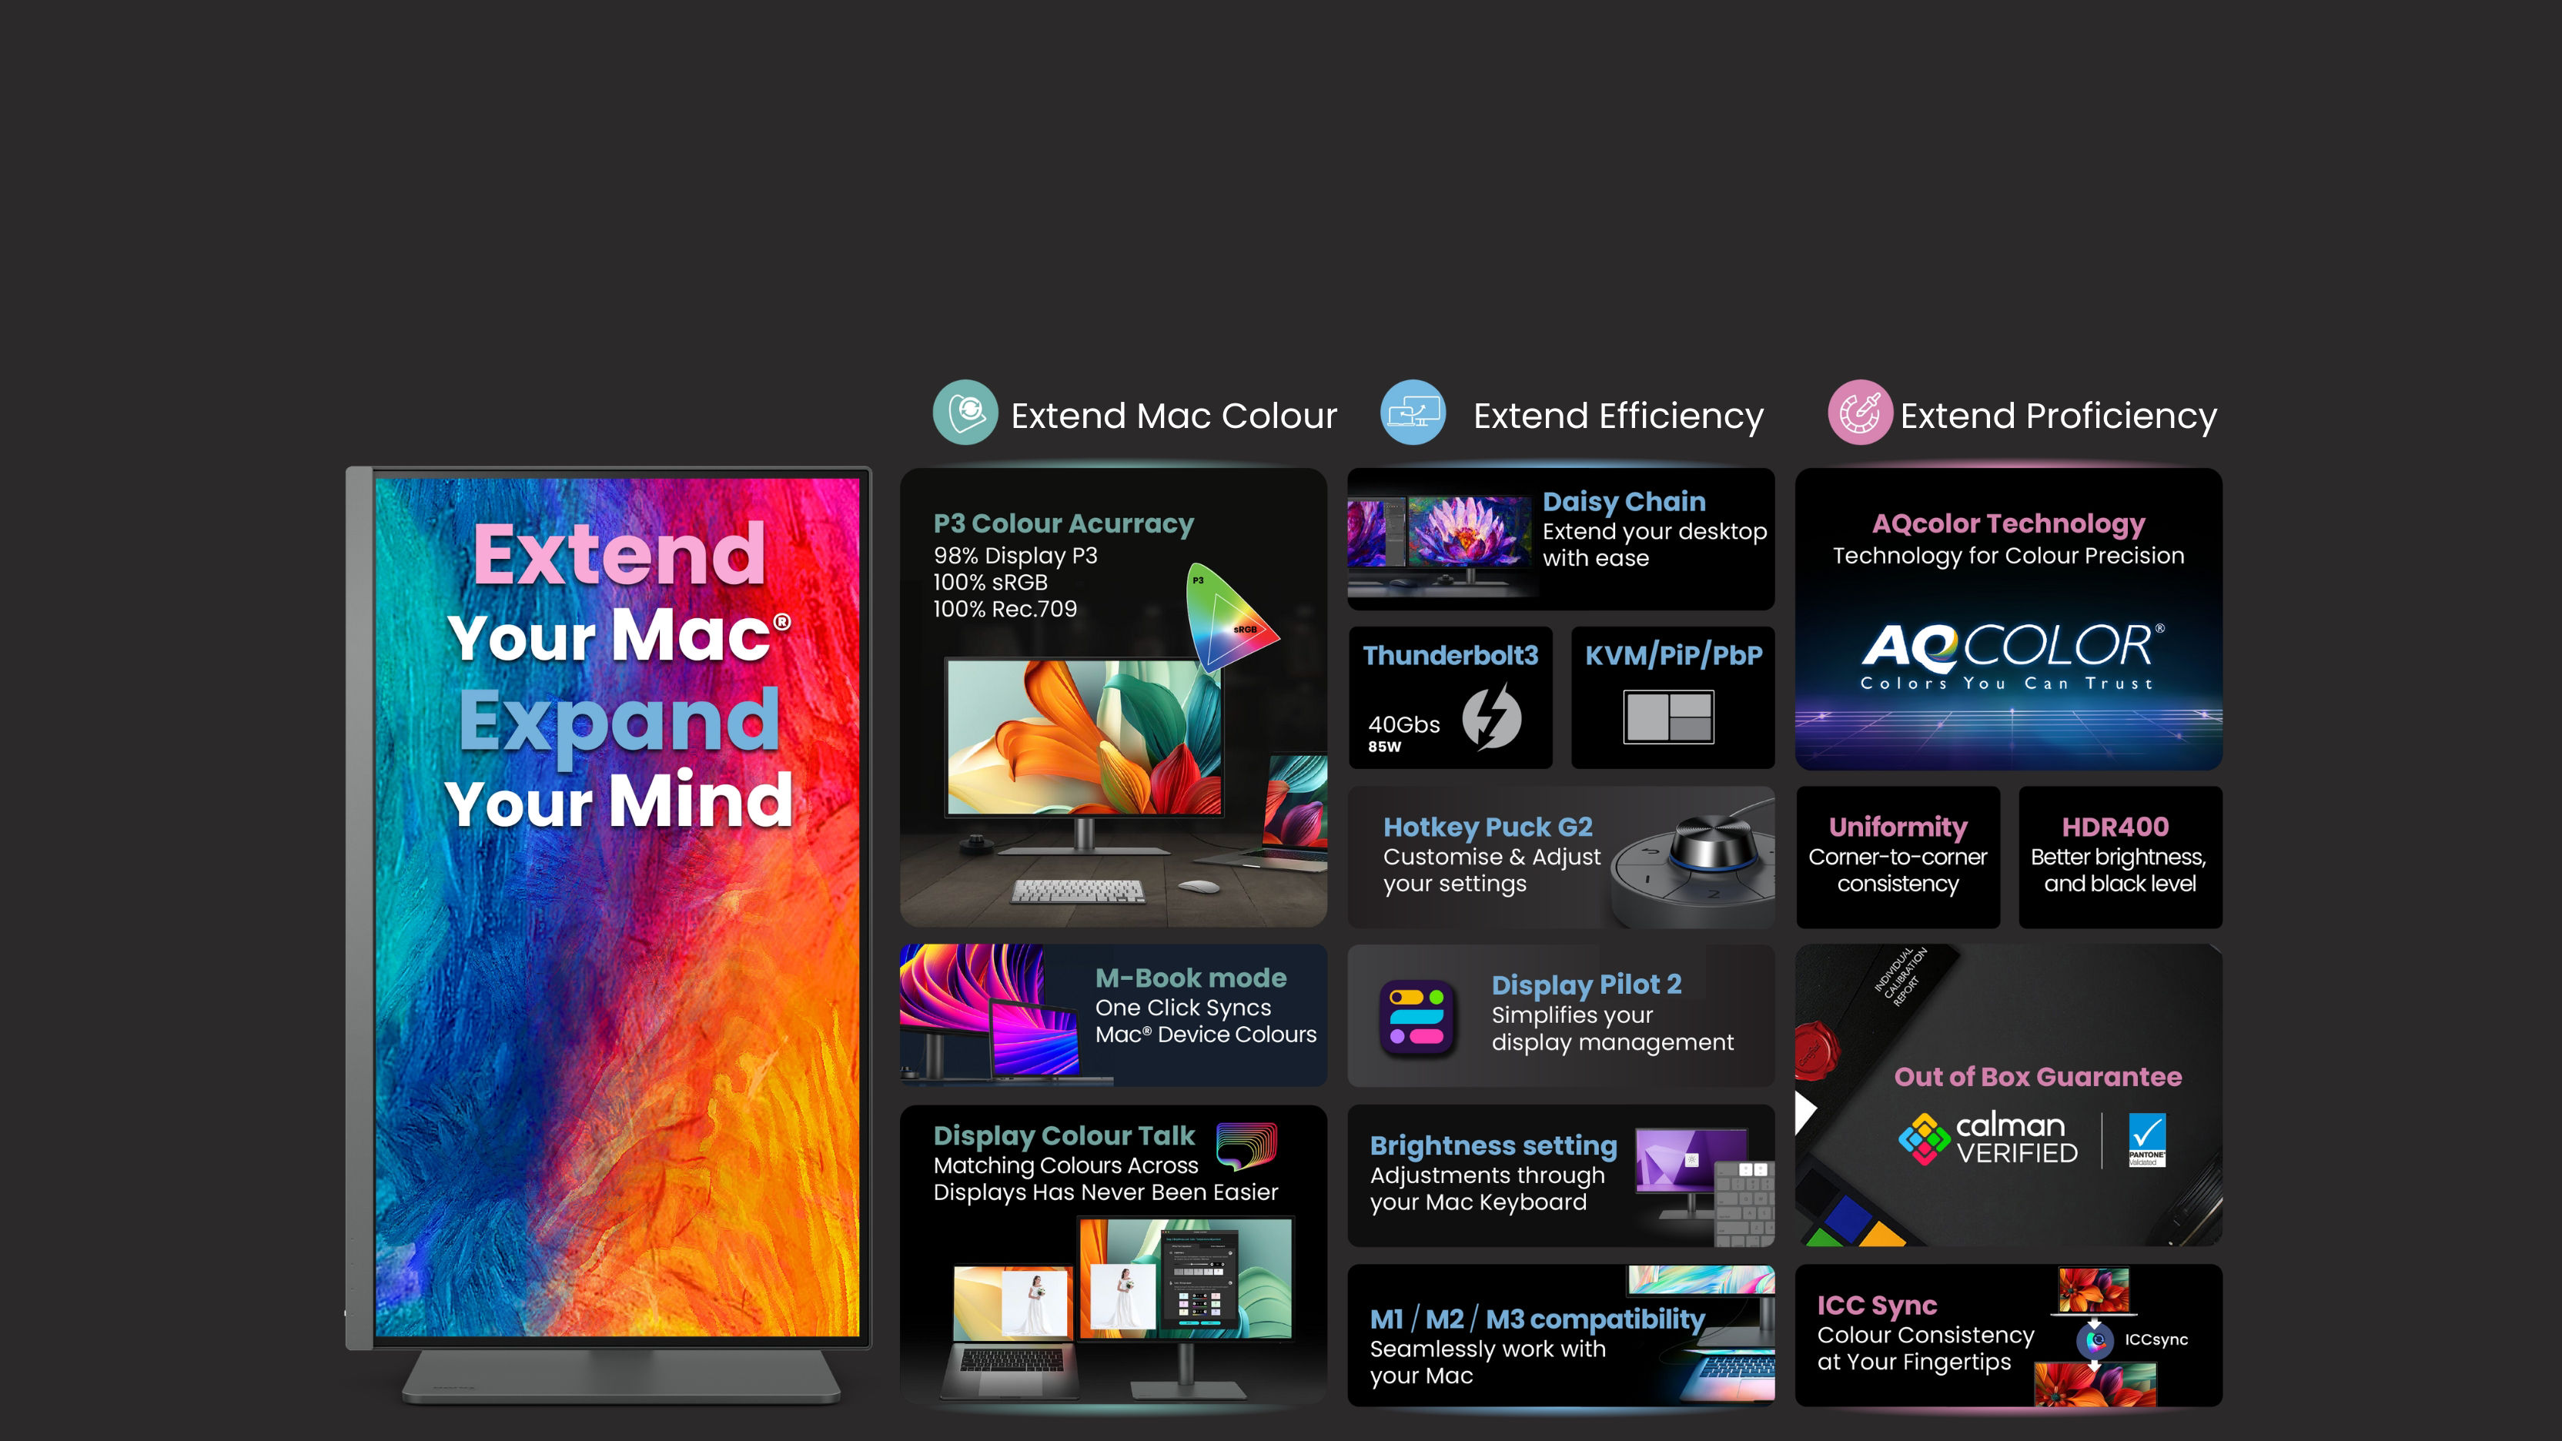Click the Extend Mac Colour teal icon

965,413
